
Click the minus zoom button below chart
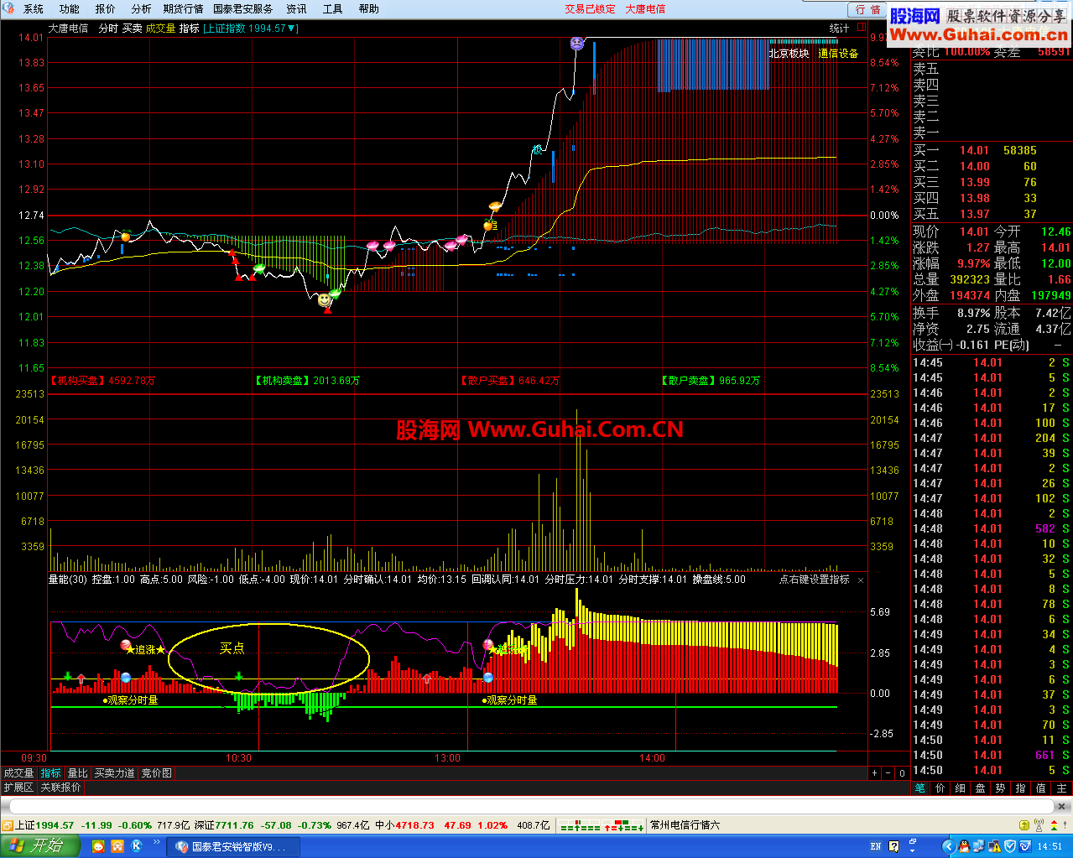pos(888,773)
